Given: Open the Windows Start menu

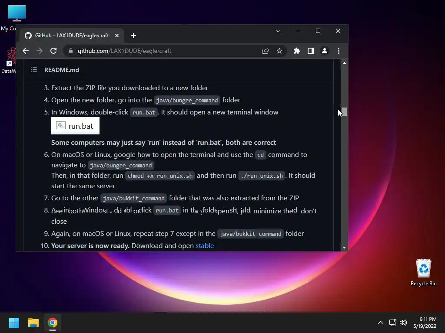Looking at the screenshot, I should tap(14, 323).
